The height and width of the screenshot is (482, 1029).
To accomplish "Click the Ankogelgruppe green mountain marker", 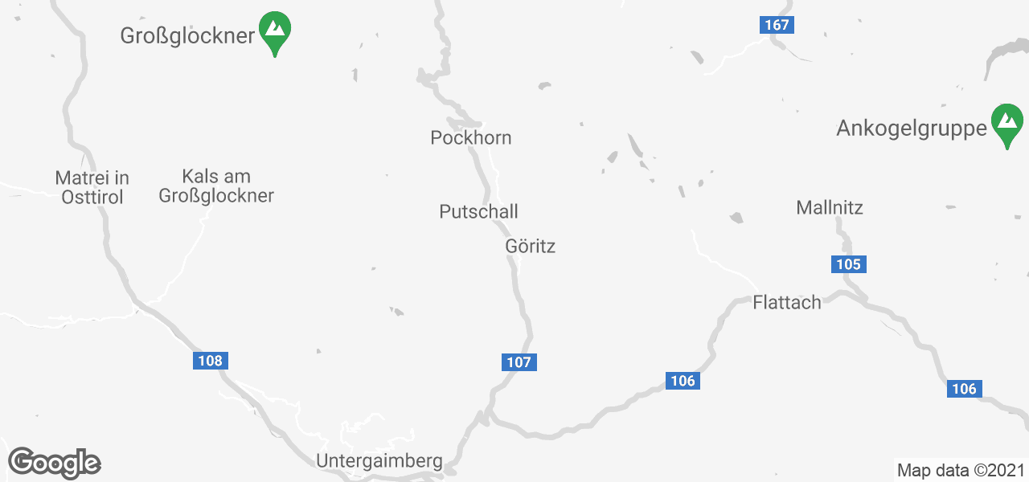I will tap(1006, 127).
